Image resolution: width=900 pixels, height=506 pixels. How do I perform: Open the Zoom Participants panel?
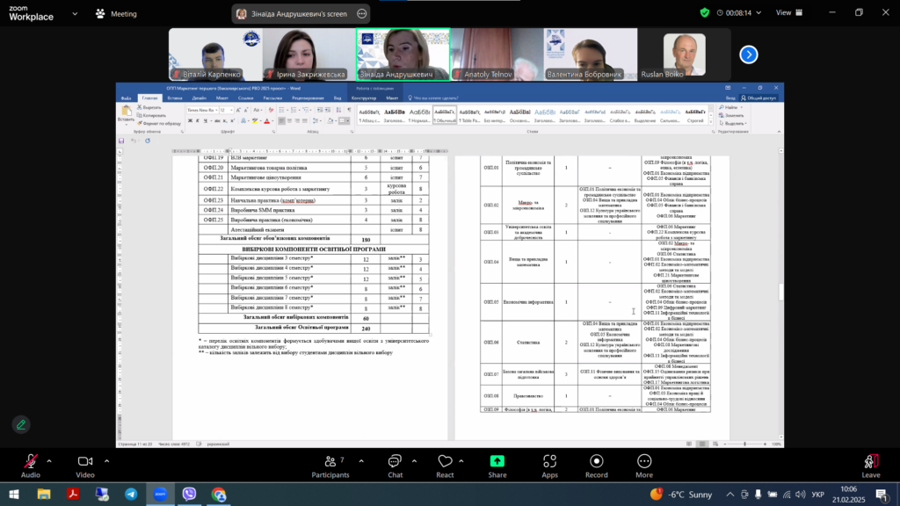[330, 466]
